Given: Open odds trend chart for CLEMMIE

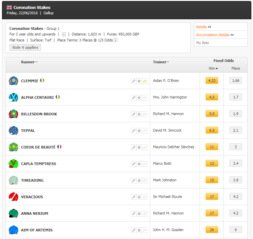Looking at the screenshot, I should pos(145,81).
